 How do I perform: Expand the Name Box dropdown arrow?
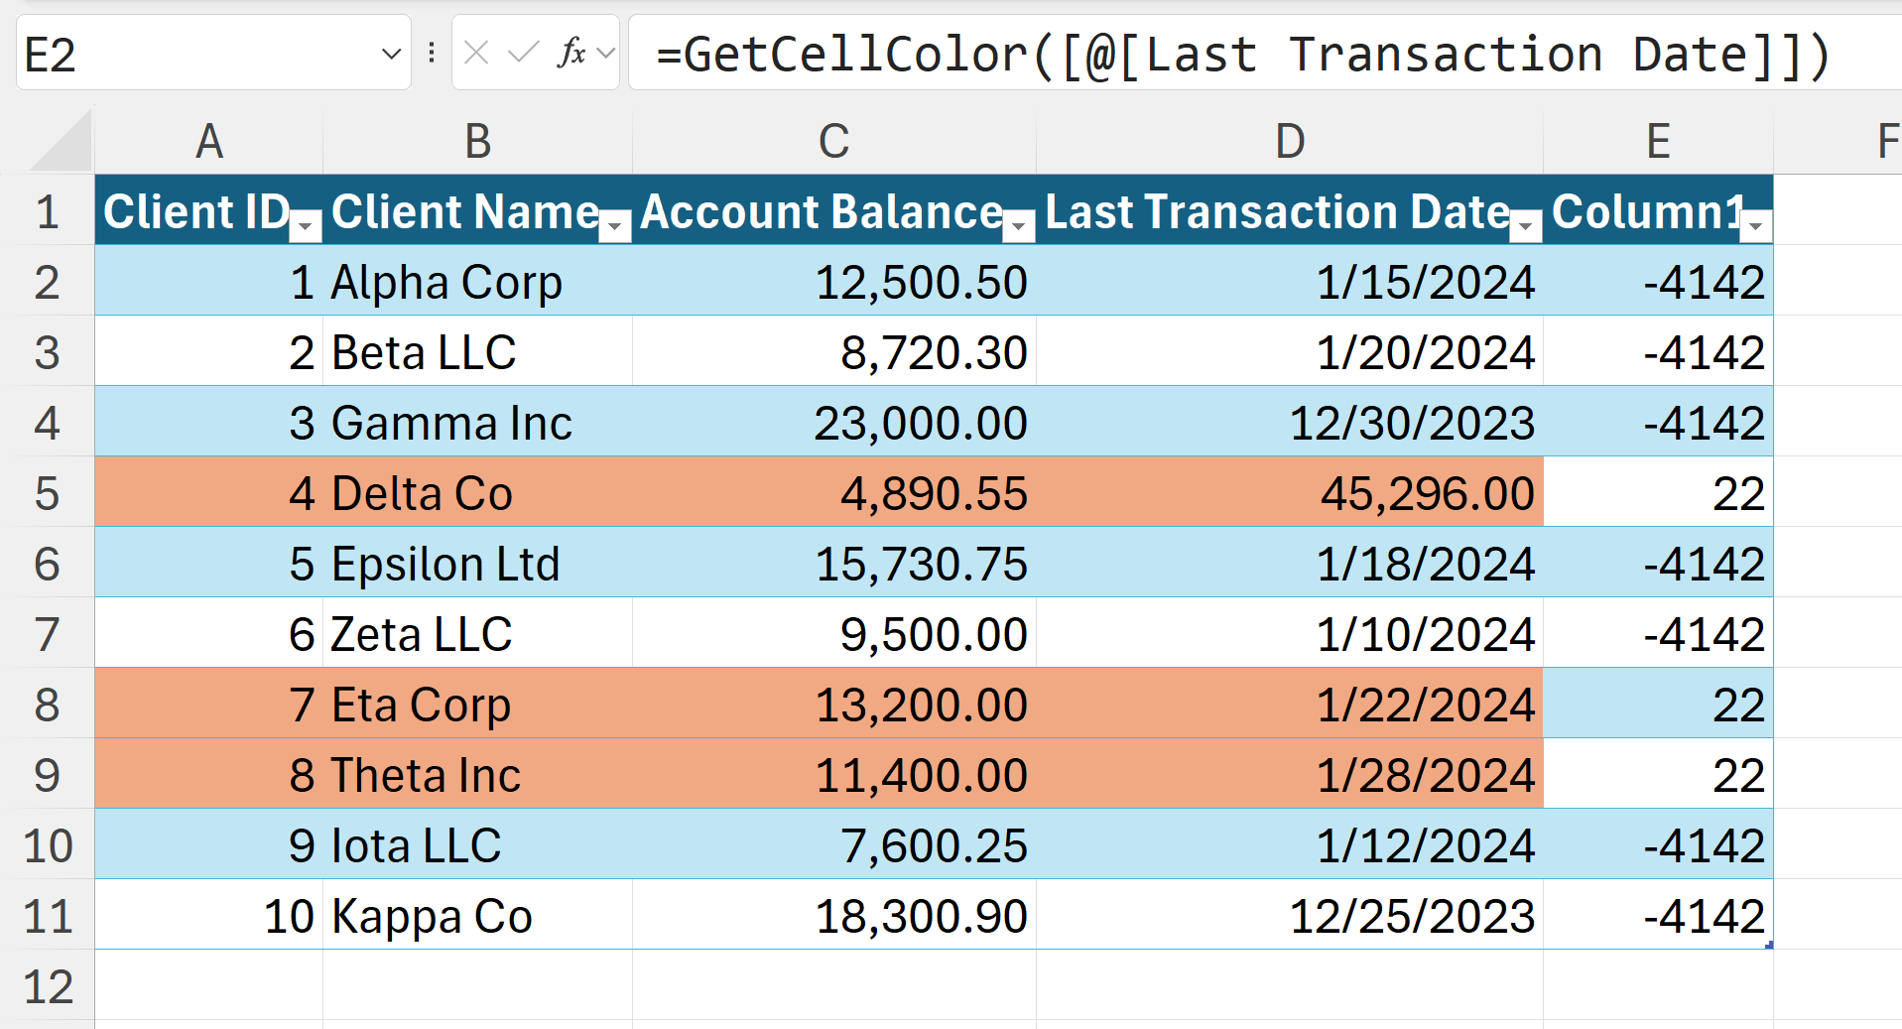(x=391, y=54)
